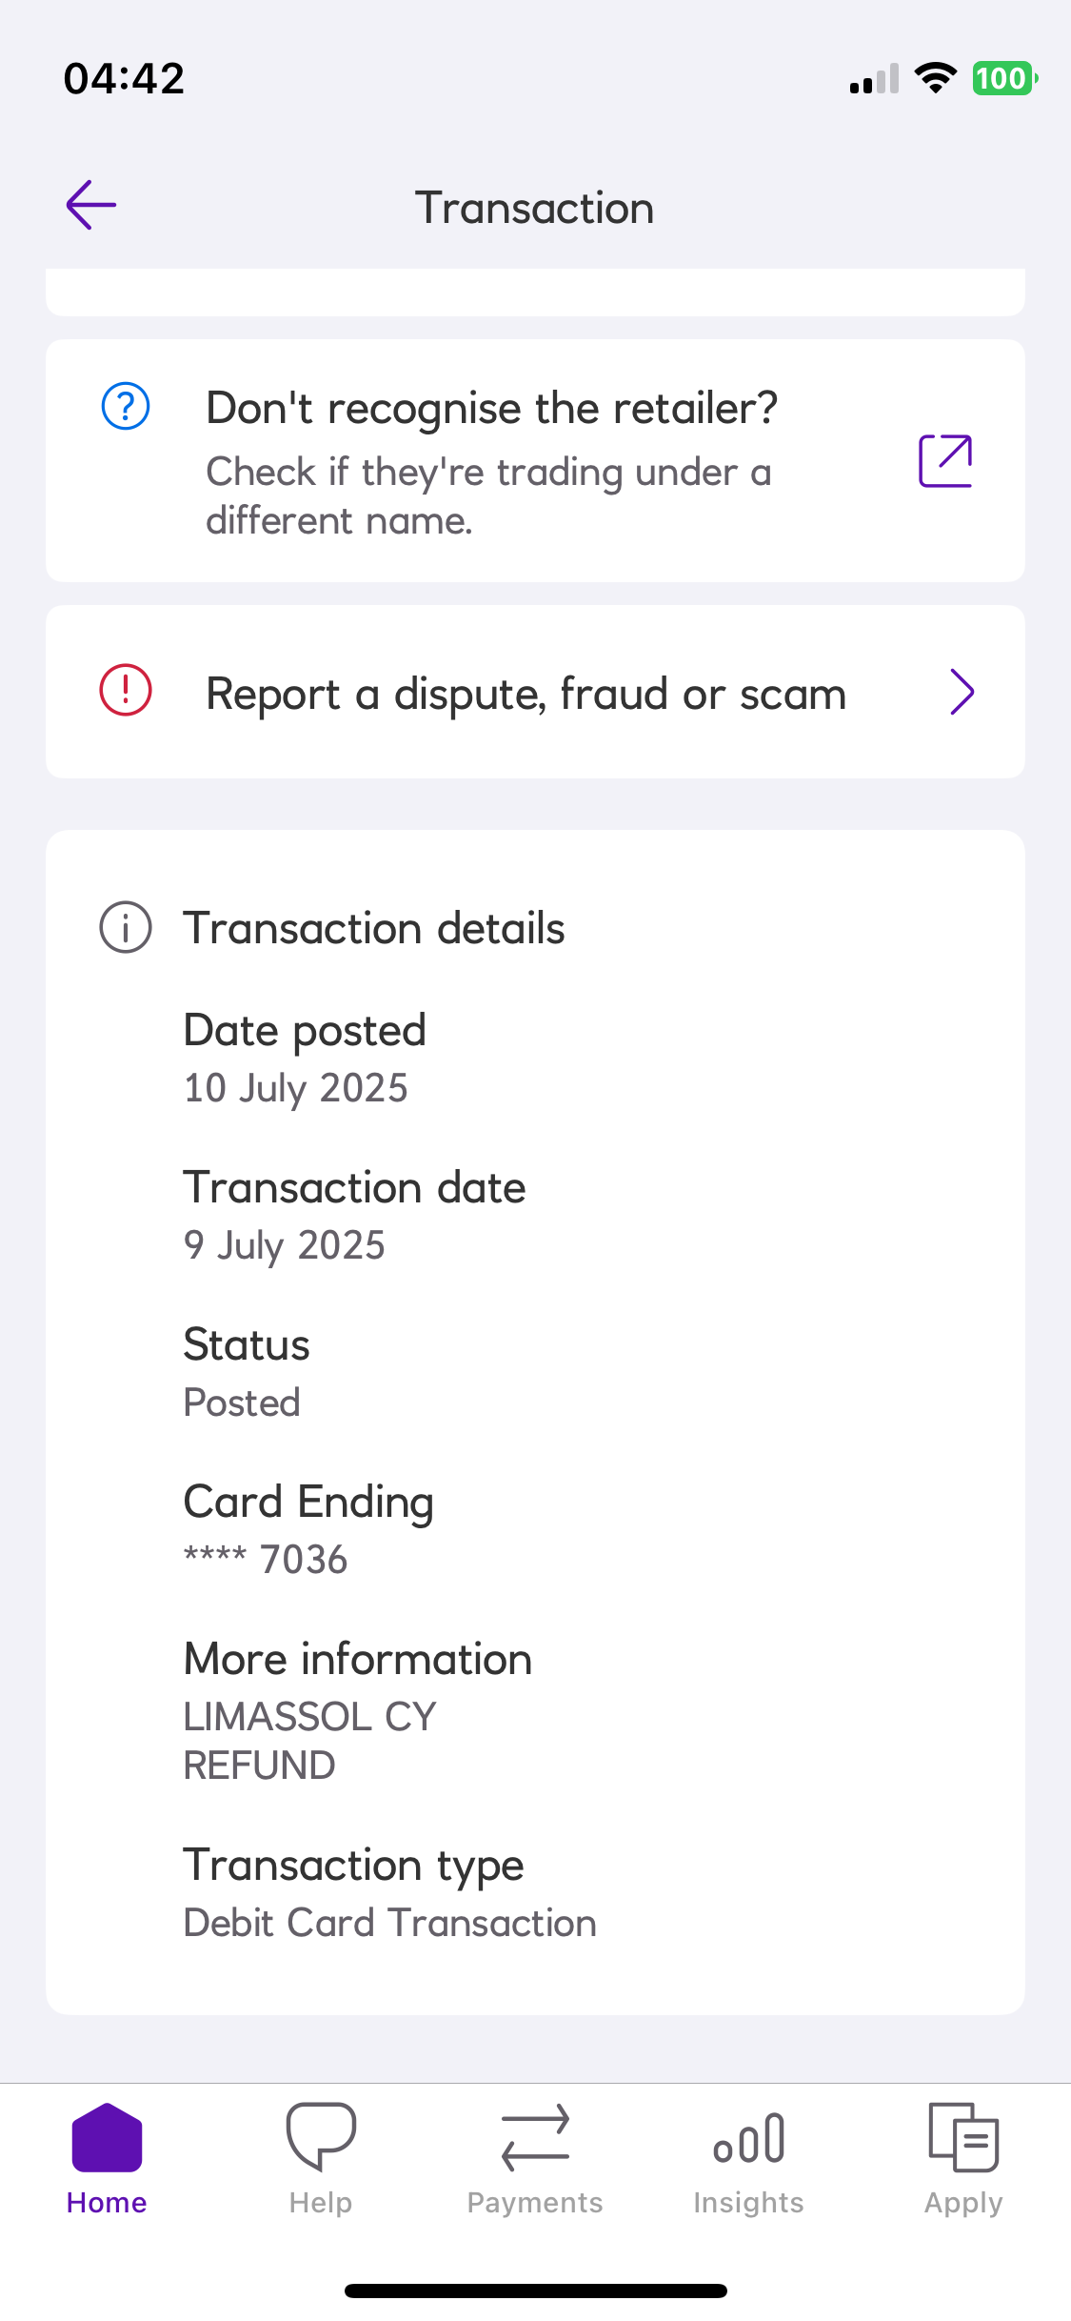Image resolution: width=1071 pixels, height=2321 pixels.
Task: Tap the Transaction page title
Action: [x=535, y=209]
